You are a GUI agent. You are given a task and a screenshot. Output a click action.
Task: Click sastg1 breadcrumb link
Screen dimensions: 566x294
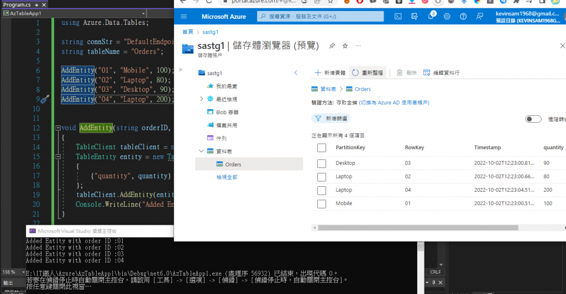coord(210,32)
